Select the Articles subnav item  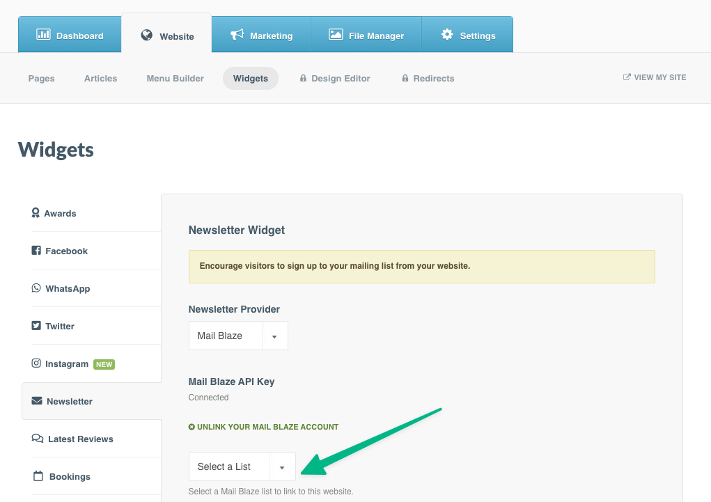click(100, 79)
